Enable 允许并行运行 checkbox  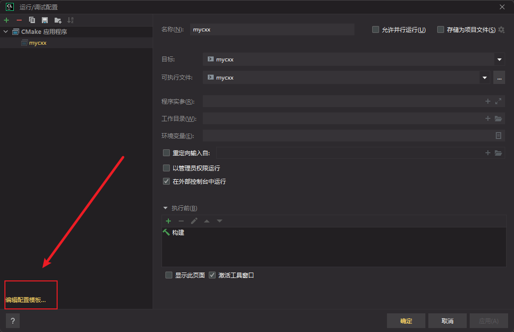376,30
